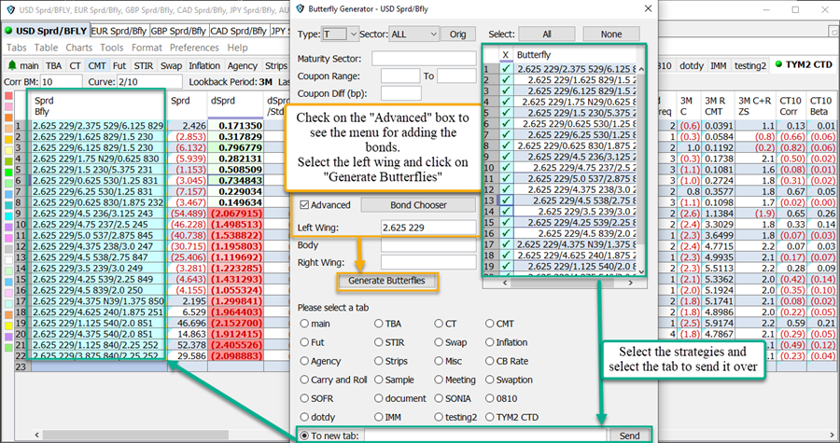Select the TBA radio button
This screenshot has width=840, height=443.
(379, 324)
